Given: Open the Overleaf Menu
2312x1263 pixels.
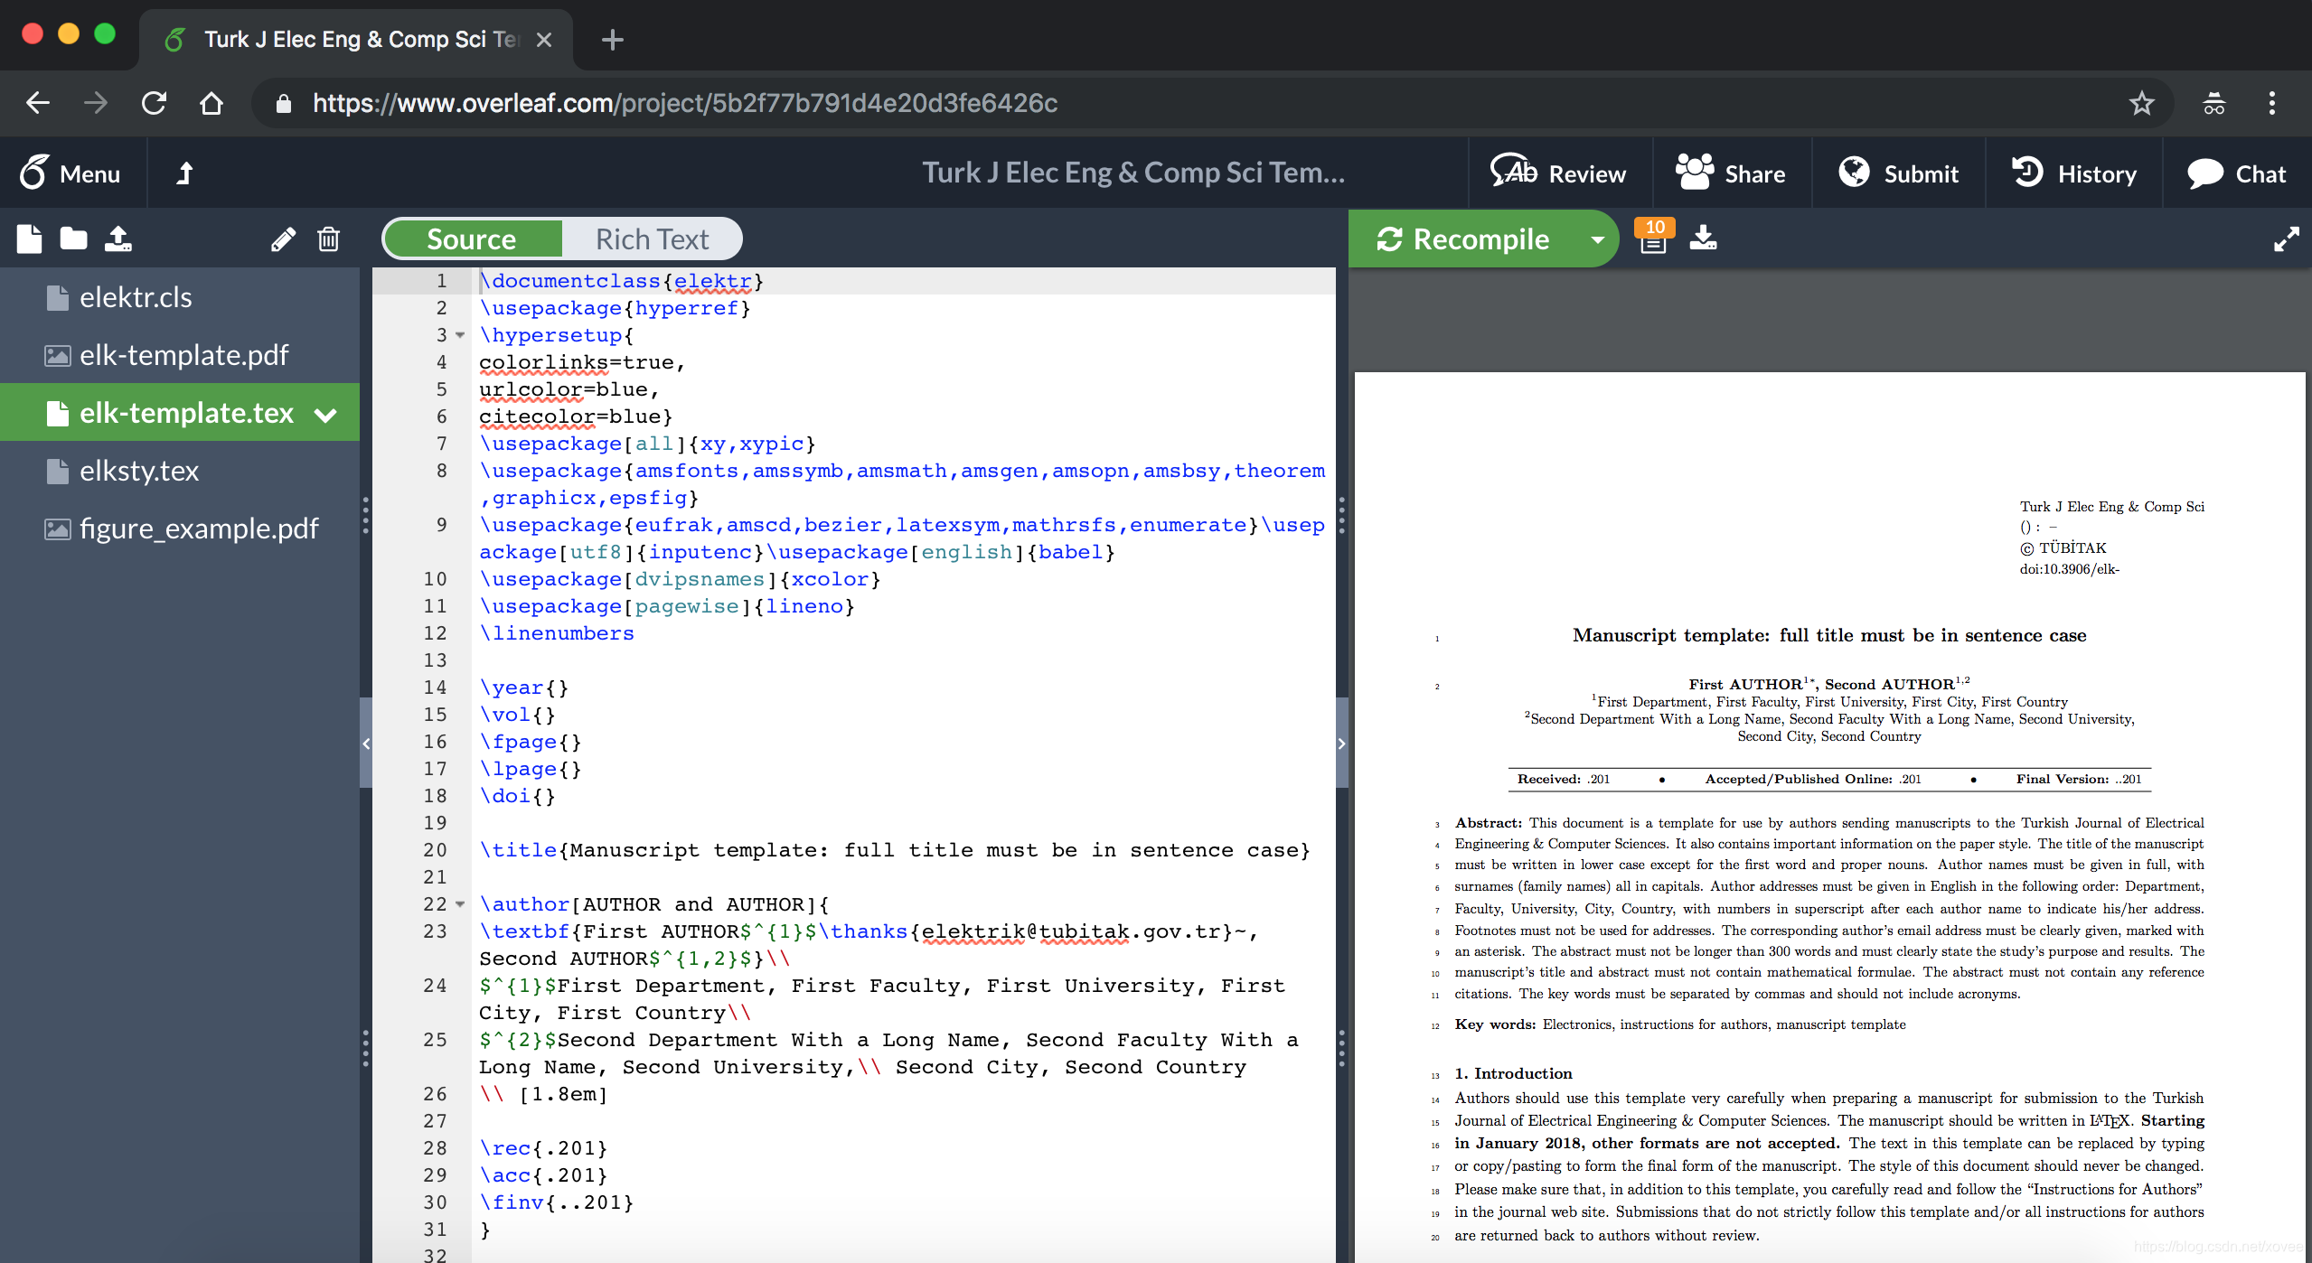Looking at the screenshot, I should pyautogui.click(x=71, y=173).
